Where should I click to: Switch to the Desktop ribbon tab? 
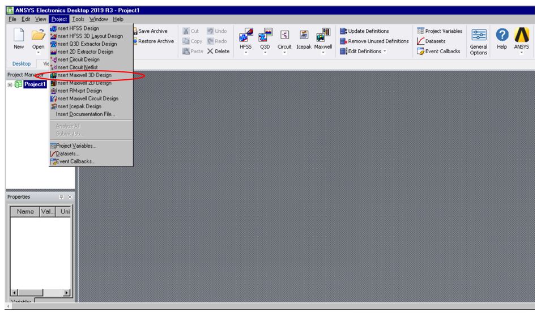[x=22, y=64]
